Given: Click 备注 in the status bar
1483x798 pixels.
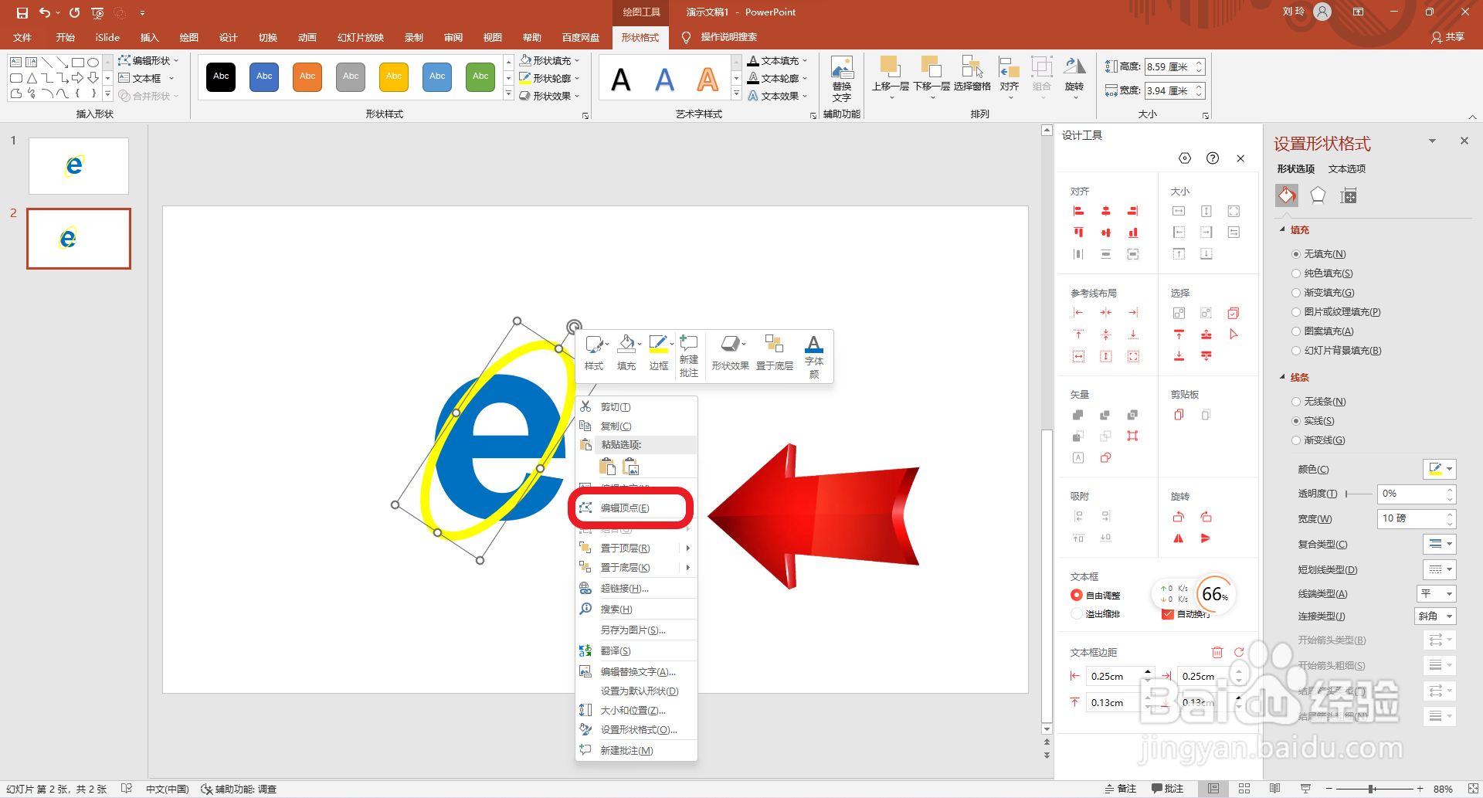Looking at the screenshot, I should 1121,789.
